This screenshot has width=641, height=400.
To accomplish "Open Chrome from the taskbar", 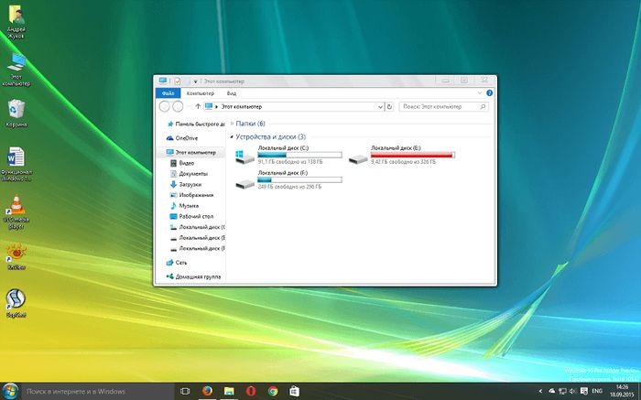I will 273,390.
